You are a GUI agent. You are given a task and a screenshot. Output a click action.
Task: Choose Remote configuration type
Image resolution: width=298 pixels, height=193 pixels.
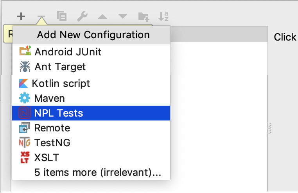pos(52,128)
